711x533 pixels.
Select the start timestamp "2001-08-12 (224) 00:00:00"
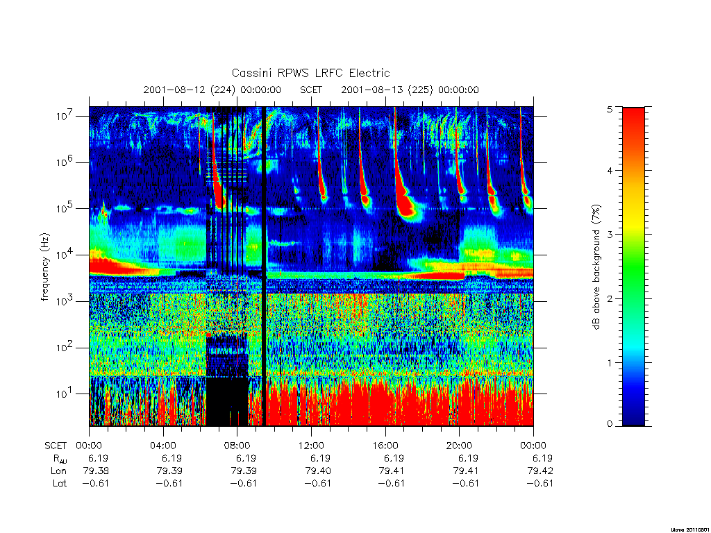(212, 90)
